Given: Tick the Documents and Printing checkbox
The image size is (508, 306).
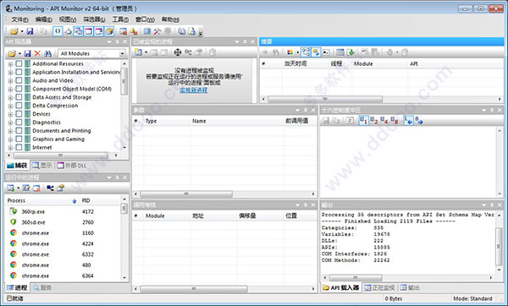Looking at the screenshot, I should click(19, 131).
